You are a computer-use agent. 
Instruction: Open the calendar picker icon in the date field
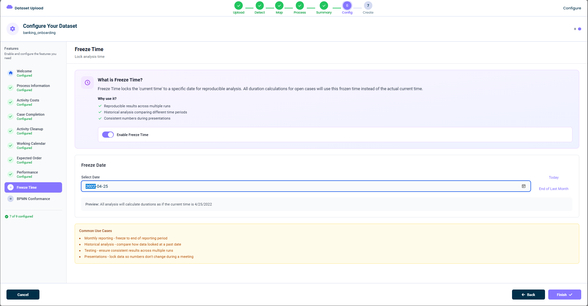(524, 186)
